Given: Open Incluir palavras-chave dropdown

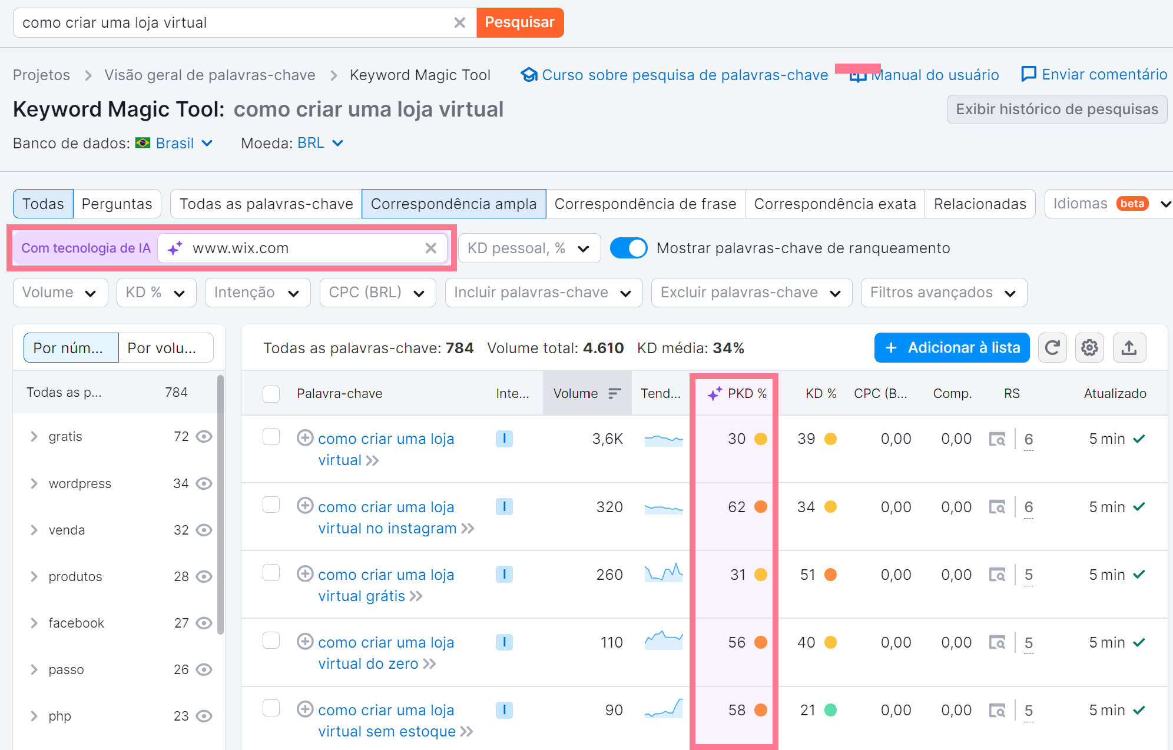Looking at the screenshot, I should click(x=544, y=293).
